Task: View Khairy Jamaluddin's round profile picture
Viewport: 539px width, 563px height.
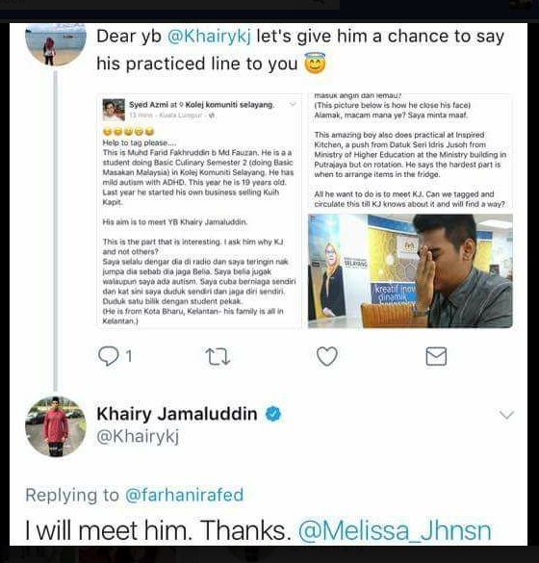Action: coord(56,426)
